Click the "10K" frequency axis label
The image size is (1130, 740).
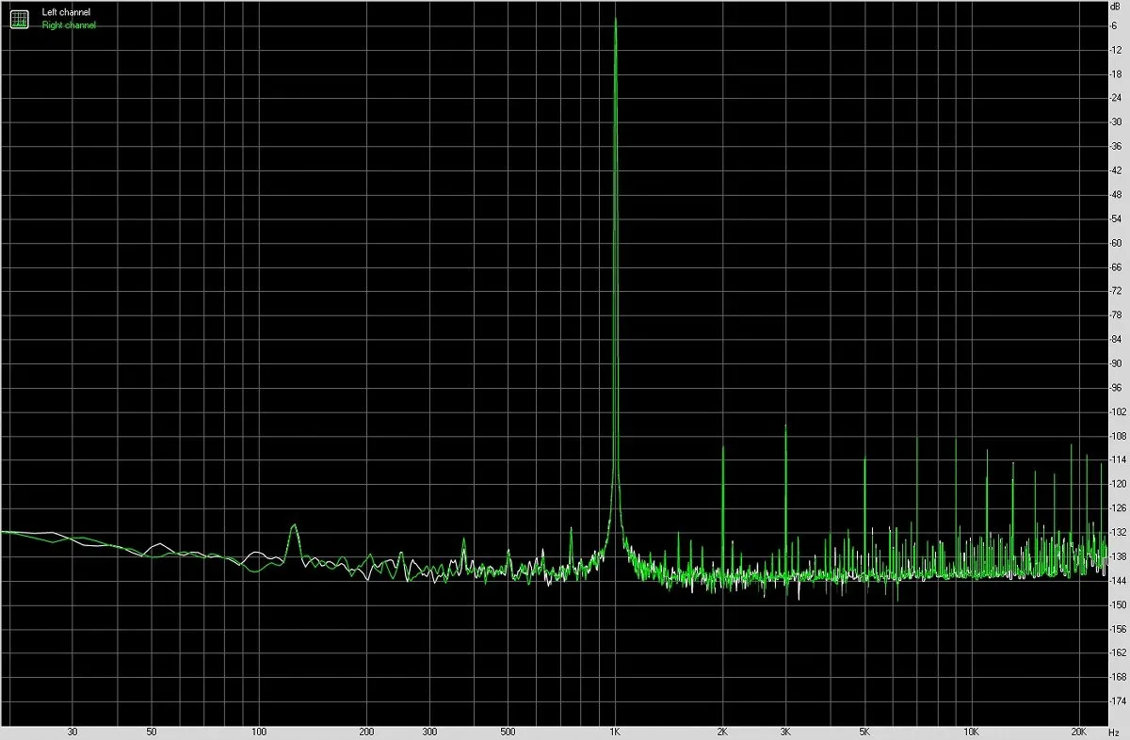click(x=971, y=732)
